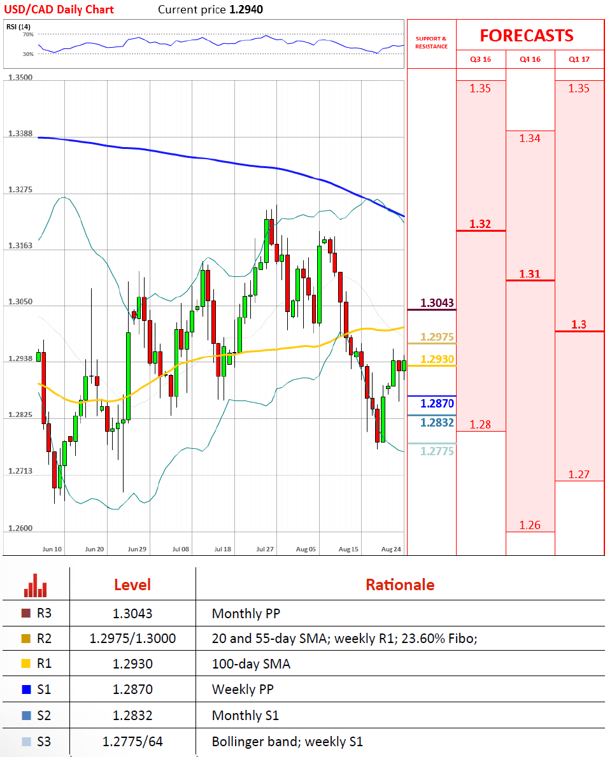This screenshot has width=612, height=757.
Task: Click the Bollinger band; weekly S1 rationale
Action: (x=287, y=742)
